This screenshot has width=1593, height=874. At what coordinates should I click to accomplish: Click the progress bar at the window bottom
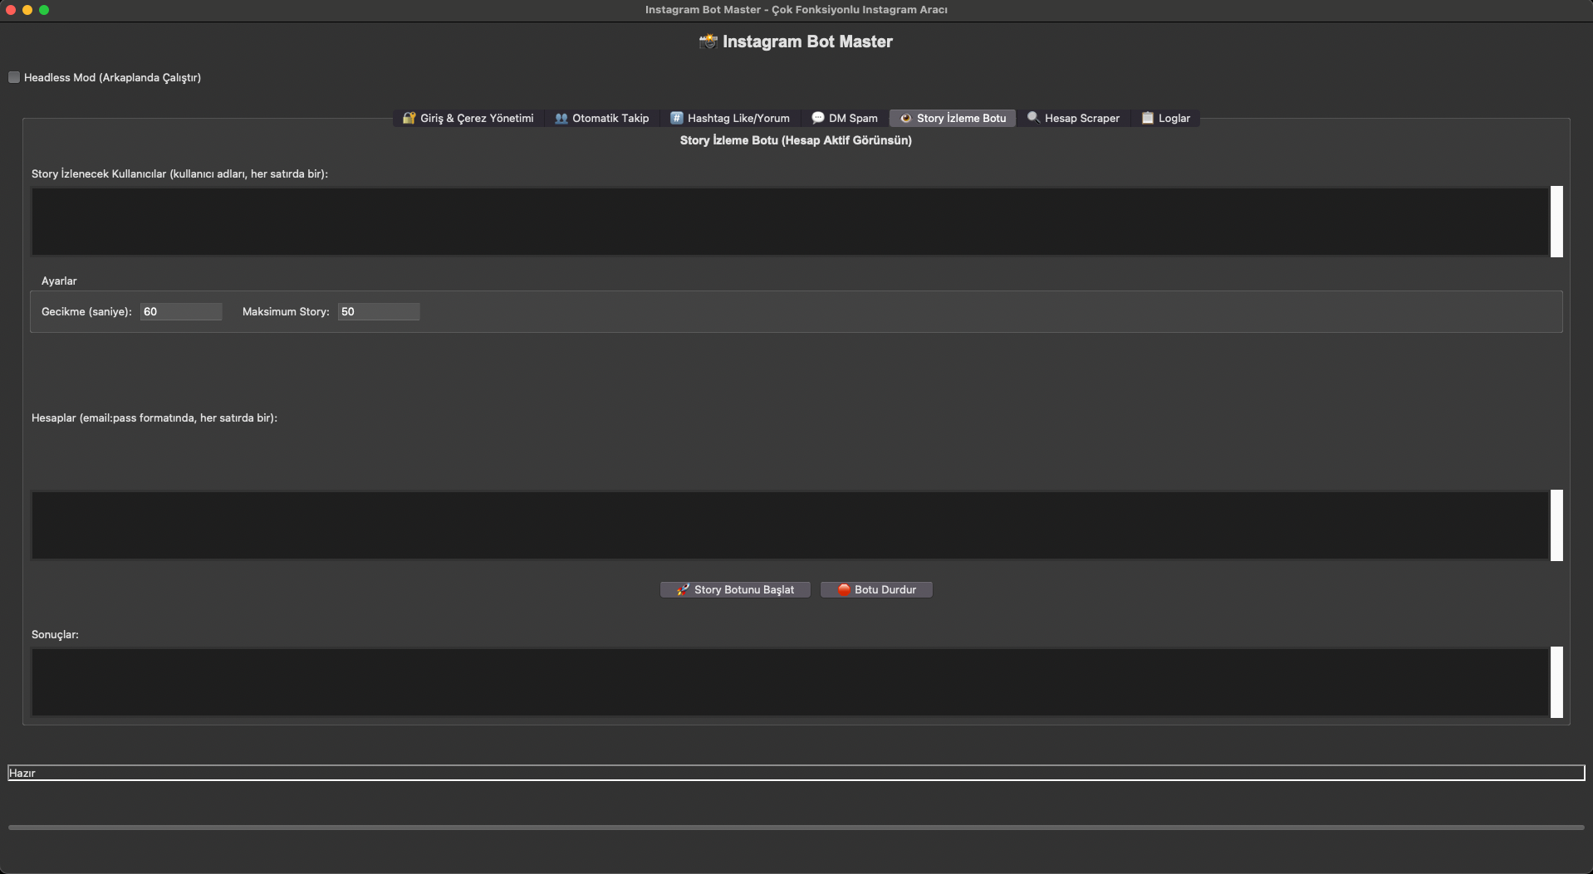(796, 828)
